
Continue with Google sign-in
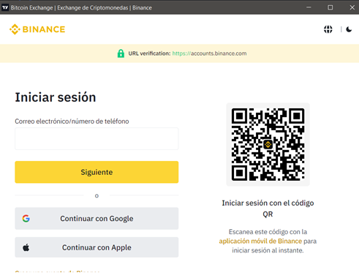coord(97,218)
